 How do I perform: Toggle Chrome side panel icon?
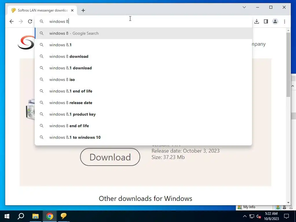(266, 21)
